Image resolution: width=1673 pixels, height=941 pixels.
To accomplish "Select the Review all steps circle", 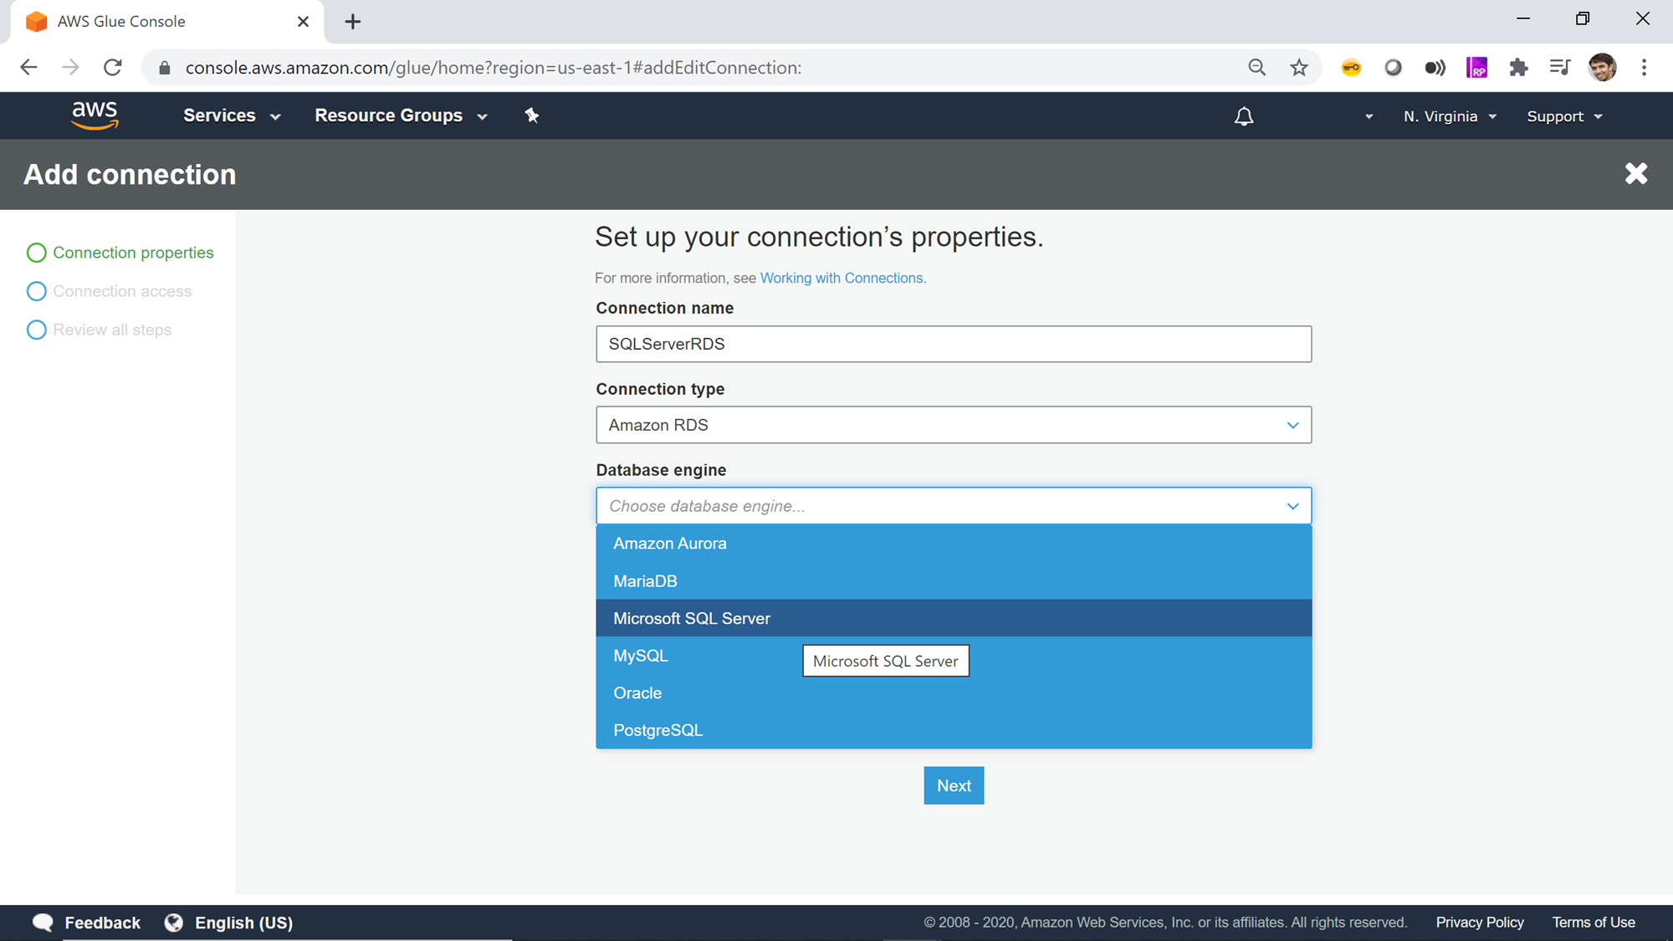I will tap(36, 330).
